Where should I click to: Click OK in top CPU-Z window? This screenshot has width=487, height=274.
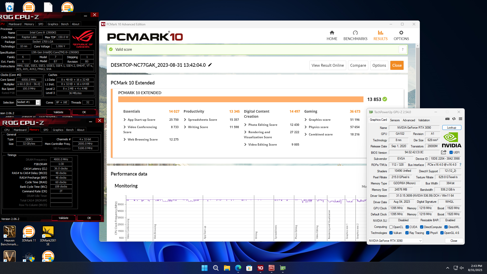tap(84, 112)
